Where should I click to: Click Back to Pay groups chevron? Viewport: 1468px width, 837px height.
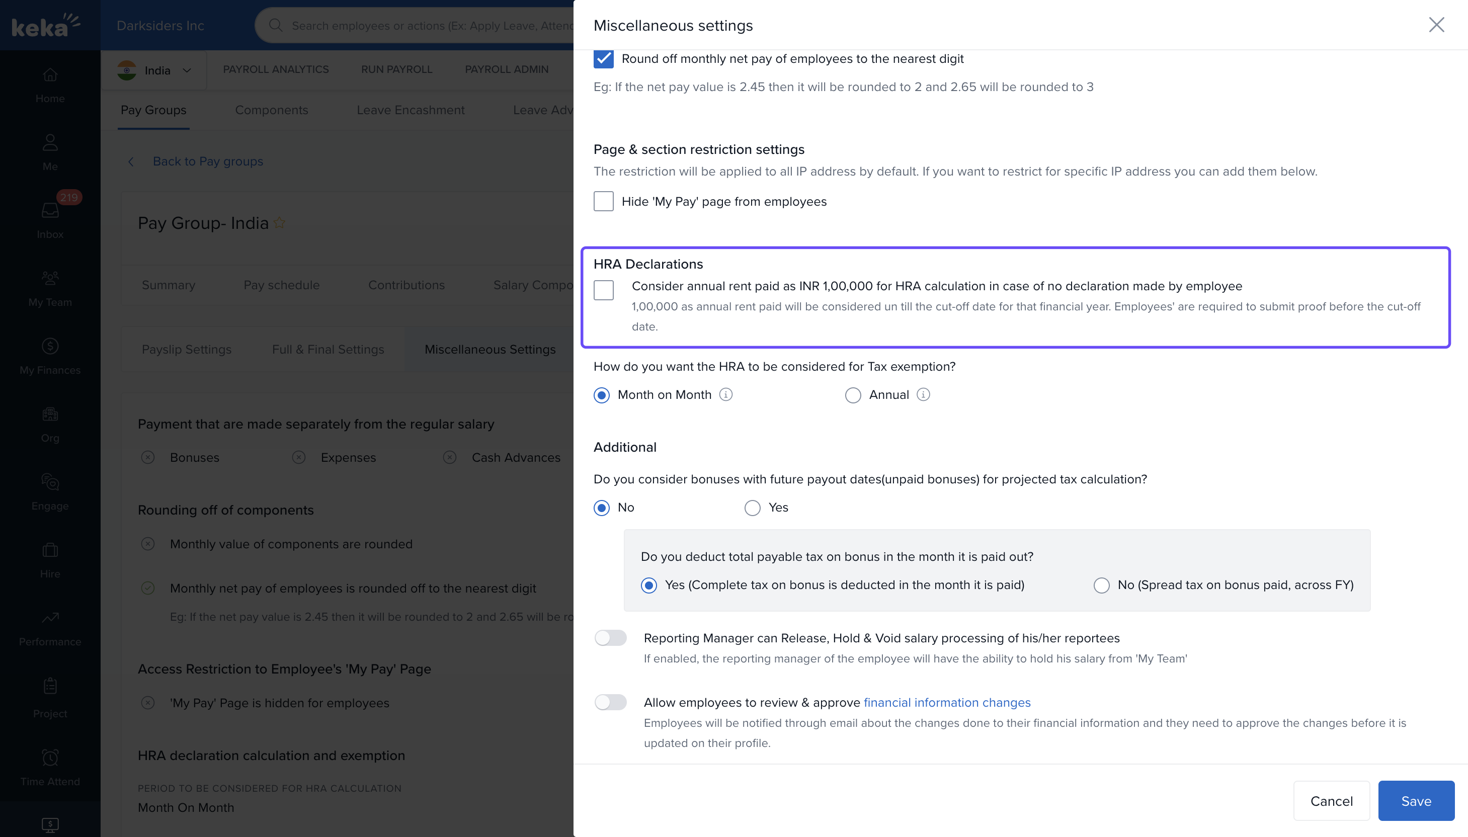coord(131,161)
